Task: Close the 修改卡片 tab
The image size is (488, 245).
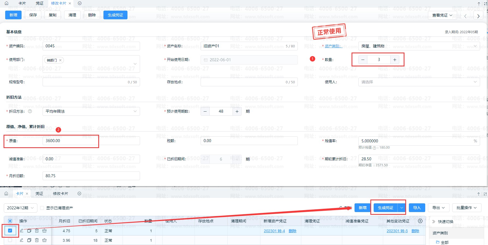Action: tap(70, 3)
